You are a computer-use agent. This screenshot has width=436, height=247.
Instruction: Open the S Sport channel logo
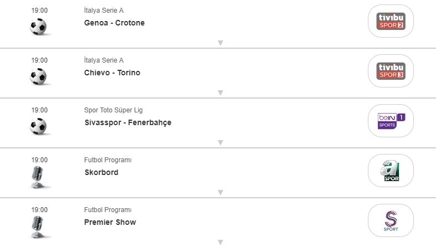tap(391, 220)
